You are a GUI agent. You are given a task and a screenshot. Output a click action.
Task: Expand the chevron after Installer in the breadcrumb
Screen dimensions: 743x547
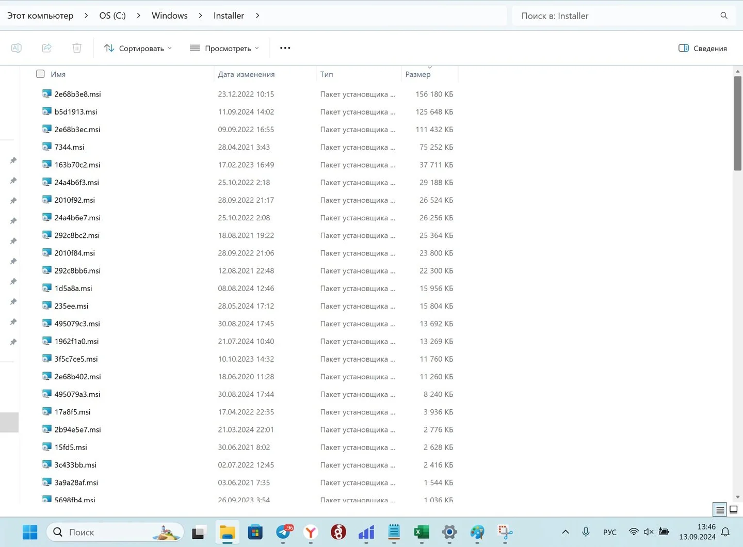(257, 15)
